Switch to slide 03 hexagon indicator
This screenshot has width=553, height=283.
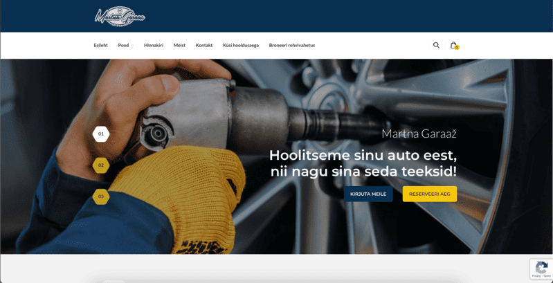tap(101, 197)
